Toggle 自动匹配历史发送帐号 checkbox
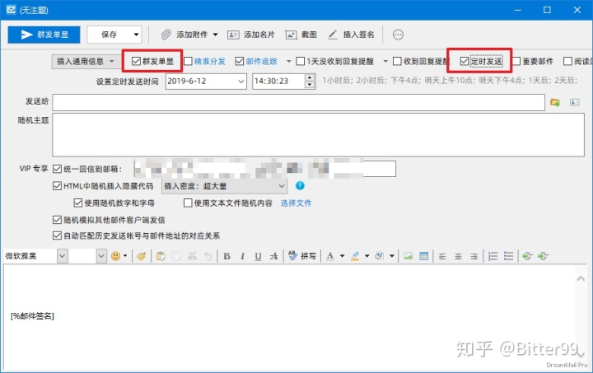The height and width of the screenshot is (373, 593). point(57,235)
